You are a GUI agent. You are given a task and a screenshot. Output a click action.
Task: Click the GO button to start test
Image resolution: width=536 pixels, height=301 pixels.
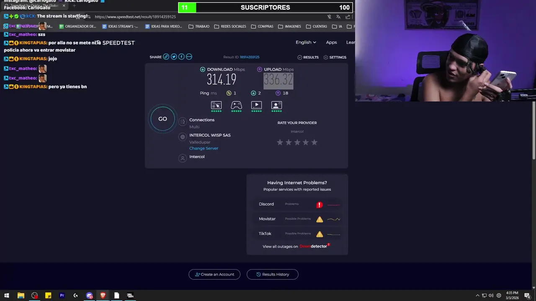pos(162,119)
